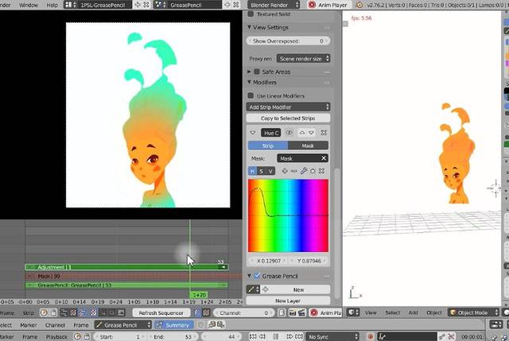The height and width of the screenshot is (341, 509).
Task: Uncheck the Grease Pencil panel checkbox
Action: 257,276
